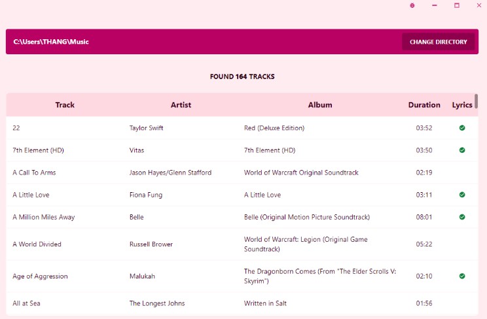Click the lyrics checkmark for Age of Aggression
Screen dimensions: 487x319
(x=462, y=276)
